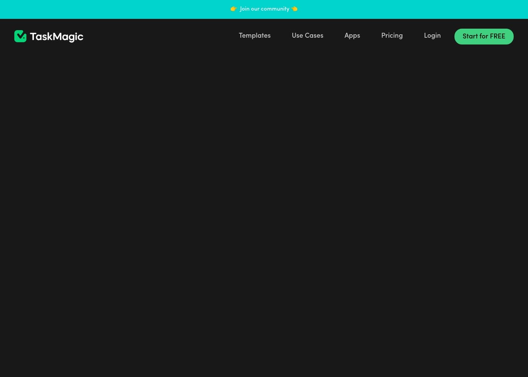Image resolution: width=528 pixels, height=377 pixels.
Task: Navigate to Templates from the header
Action: [255, 36]
